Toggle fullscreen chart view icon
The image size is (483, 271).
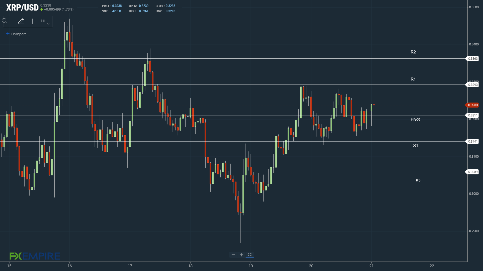pos(250,255)
